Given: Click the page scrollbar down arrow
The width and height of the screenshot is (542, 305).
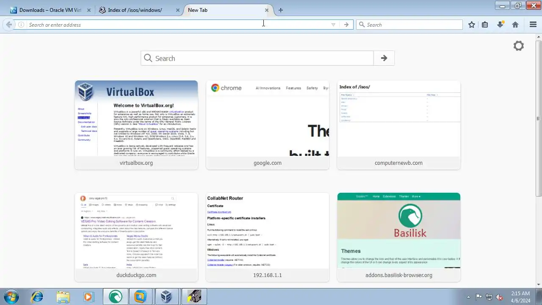Looking at the screenshot, I should pos(539,285).
